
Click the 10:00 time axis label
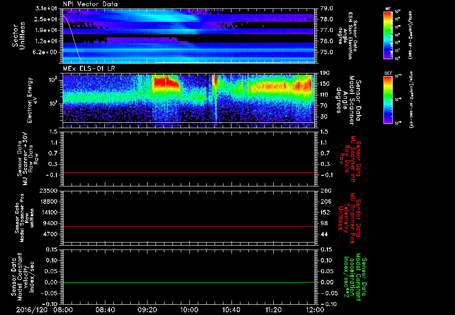(x=189, y=309)
